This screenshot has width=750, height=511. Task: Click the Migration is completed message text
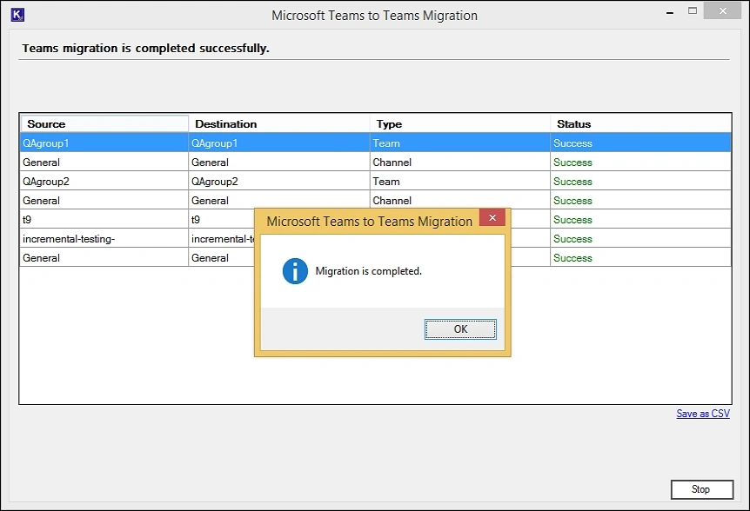point(368,271)
